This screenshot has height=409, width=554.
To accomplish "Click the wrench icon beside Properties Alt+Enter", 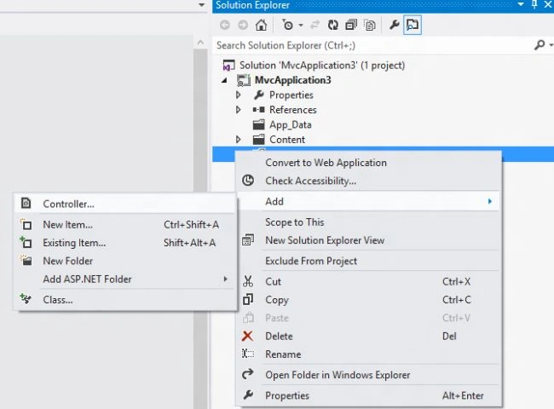I will (x=248, y=395).
